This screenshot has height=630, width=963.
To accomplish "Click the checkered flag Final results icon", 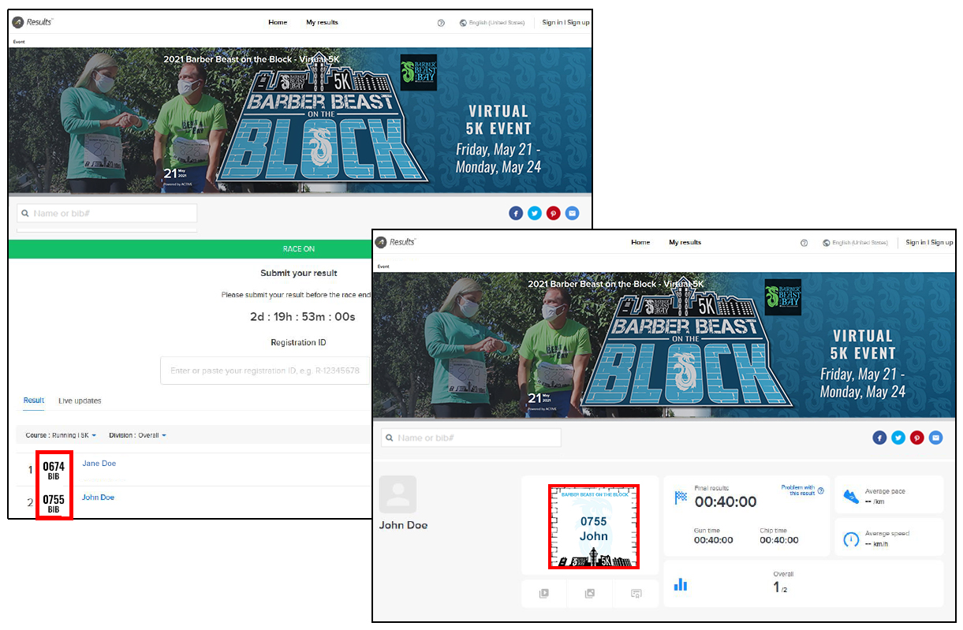I will 681,498.
